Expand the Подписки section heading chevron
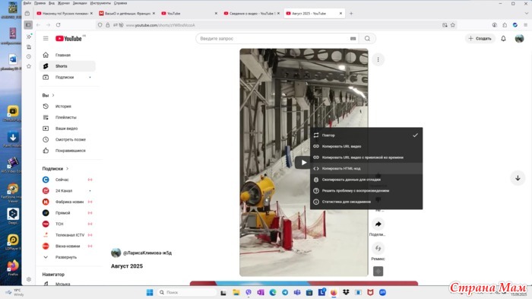Viewport: 532px width, 299px height. pos(67,169)
